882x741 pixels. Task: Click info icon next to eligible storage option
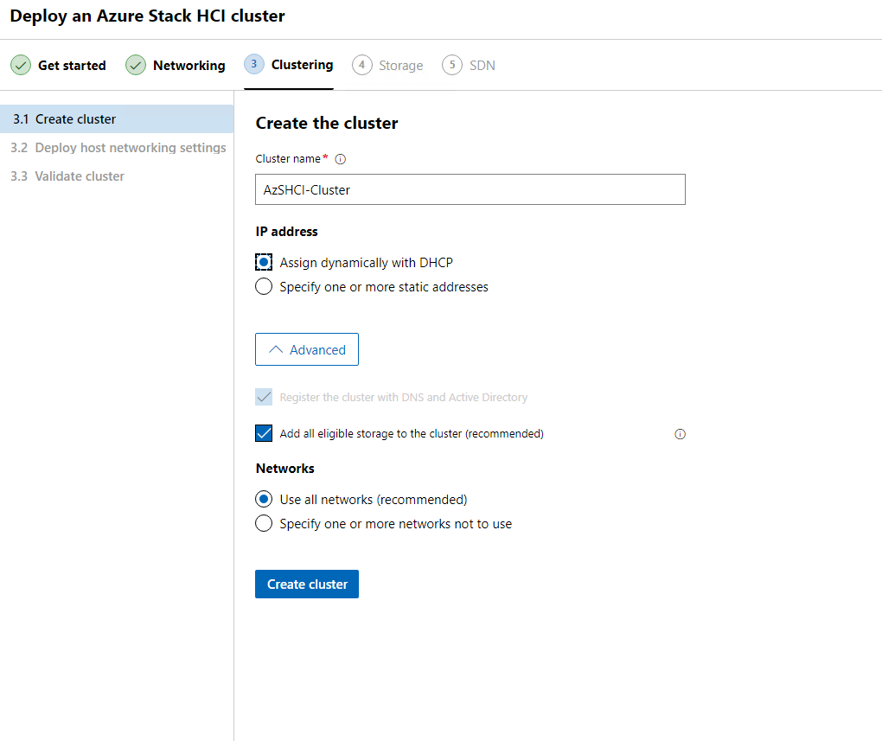680,434
